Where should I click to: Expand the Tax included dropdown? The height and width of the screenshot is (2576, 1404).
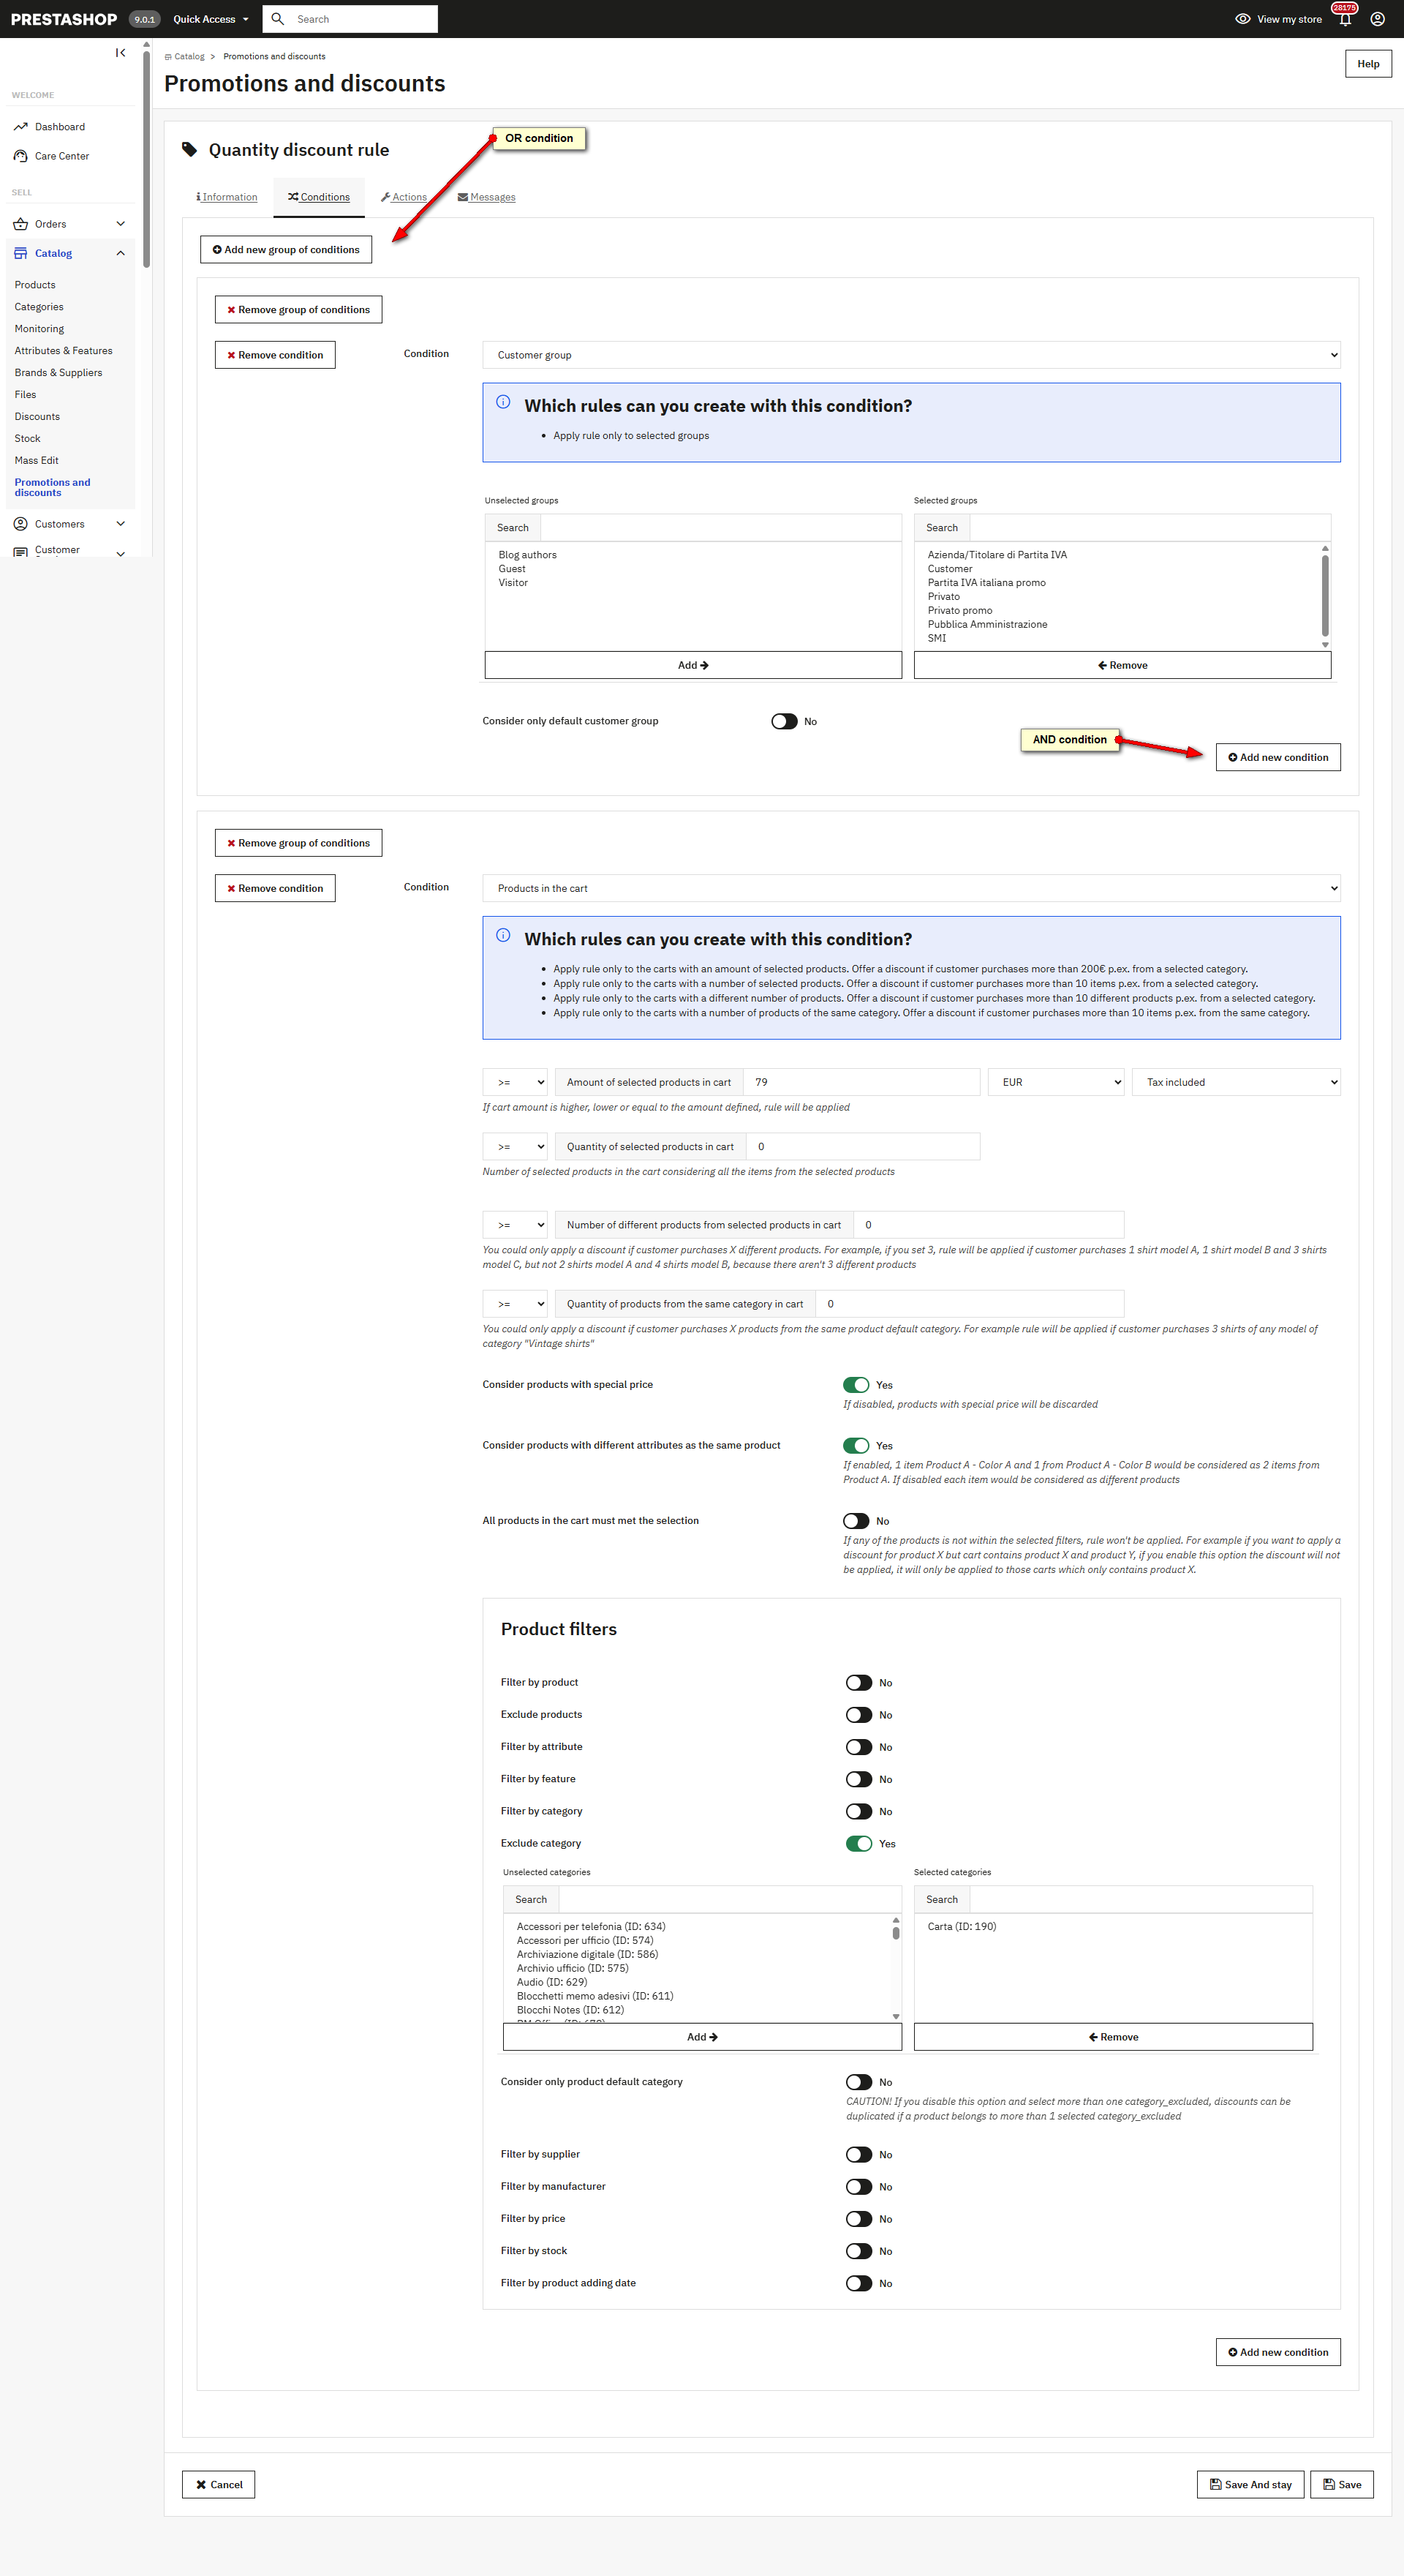tap(1235, 1082)
